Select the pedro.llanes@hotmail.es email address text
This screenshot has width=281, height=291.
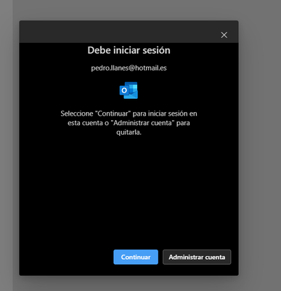129,68
